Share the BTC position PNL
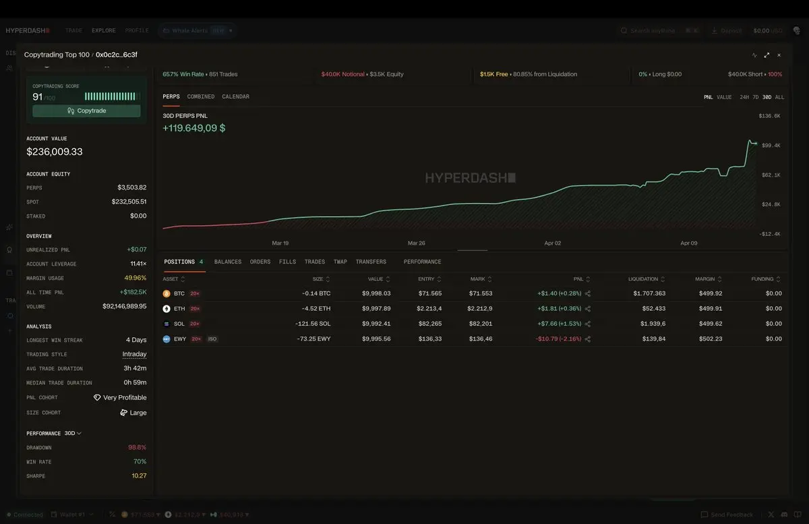The height and width of the screenshot is (524, 809). tap(588, 293)
